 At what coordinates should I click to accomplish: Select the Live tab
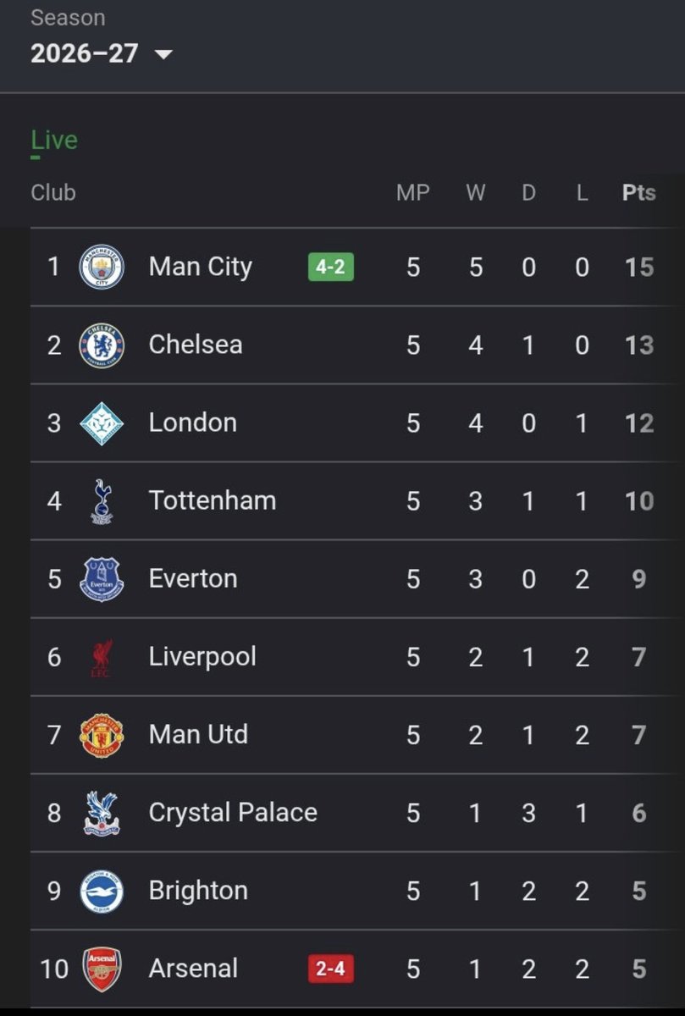click(x=54, y=141)
